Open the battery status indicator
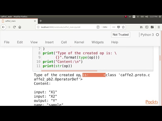 (142, 17)
